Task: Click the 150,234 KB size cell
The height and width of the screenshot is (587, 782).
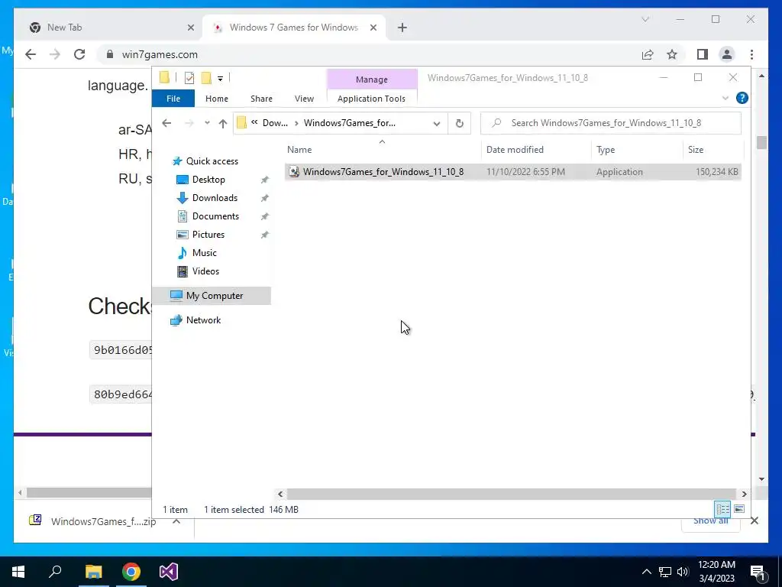Action: point(716,172)
